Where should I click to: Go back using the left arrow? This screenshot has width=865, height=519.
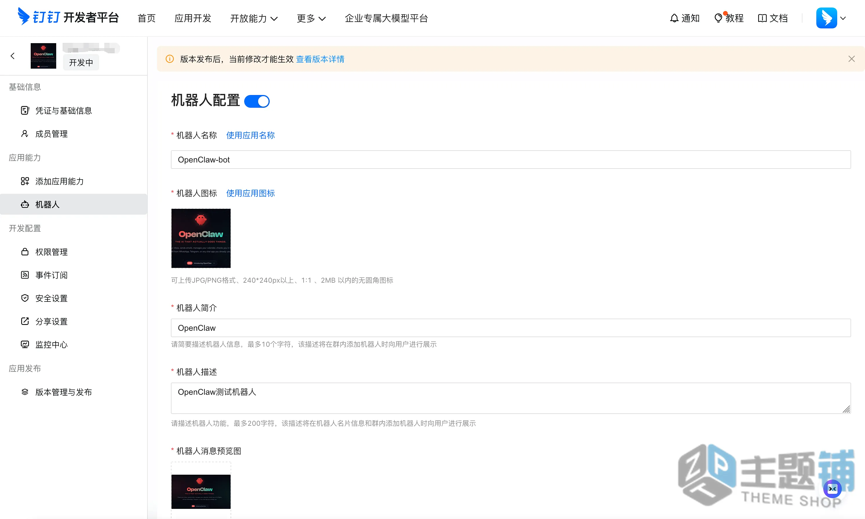[x=12, y=56]
